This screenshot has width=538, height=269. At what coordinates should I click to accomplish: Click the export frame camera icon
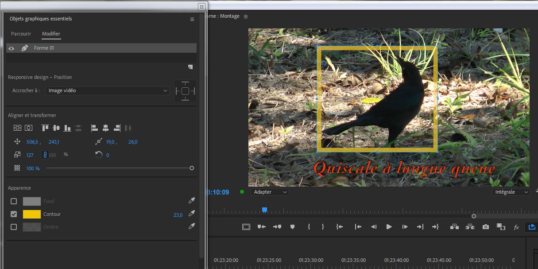point(486,227)
